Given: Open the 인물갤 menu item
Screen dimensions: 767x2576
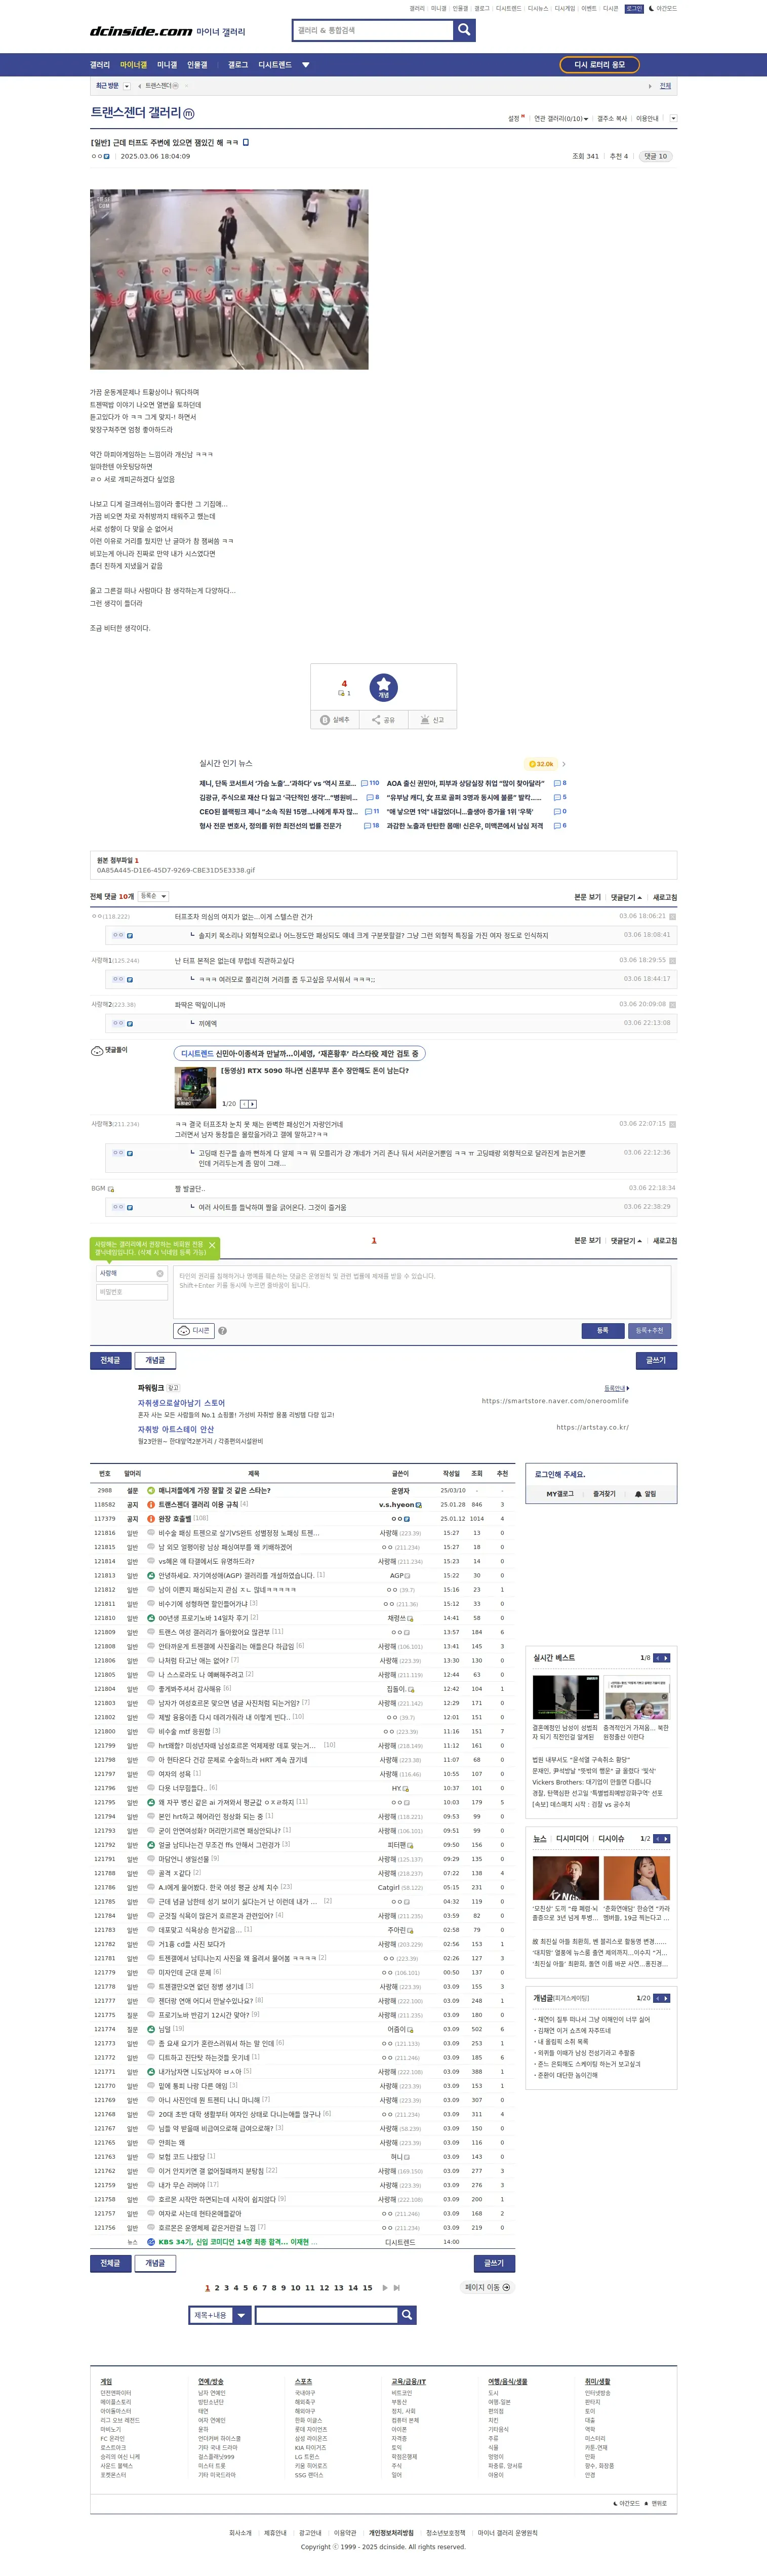Looking at the screenshot, I should pos(197,65).
